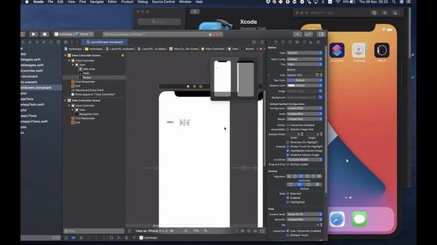Click the View as: iPhone 11 button
Screen dimensions: 437x245
point(154,231)
